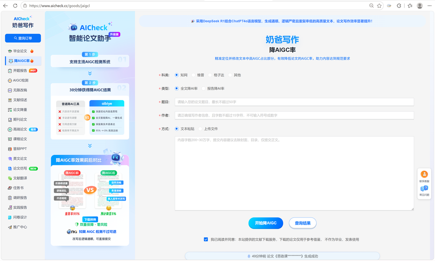Toggle the 我已阅读并同意 agreement checkbox
The height and width of the screenshot is (261, 435).
click(x=206, y=239)
